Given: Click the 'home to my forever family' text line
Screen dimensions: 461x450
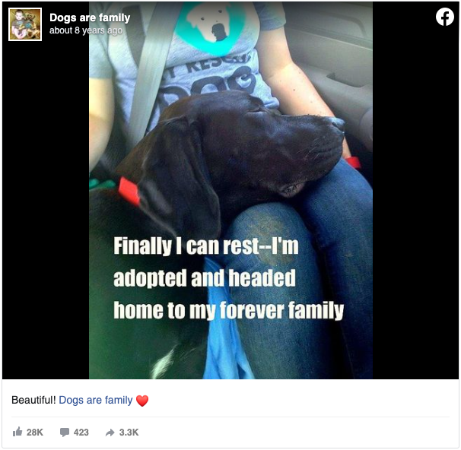Looking at the screenshot, I should (229, 310).
